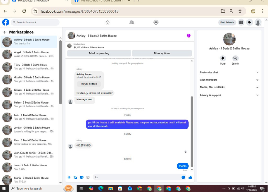The width and height of the screenshot is (268, 192).
Task: Send a thumbs up like
Action: (190, 178)
